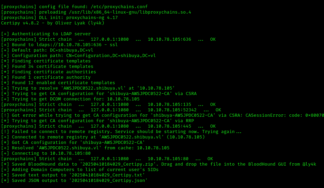Click the 10.10.78.105:135 proxy chain address
The image size is (324, 188).
(169, 105)
